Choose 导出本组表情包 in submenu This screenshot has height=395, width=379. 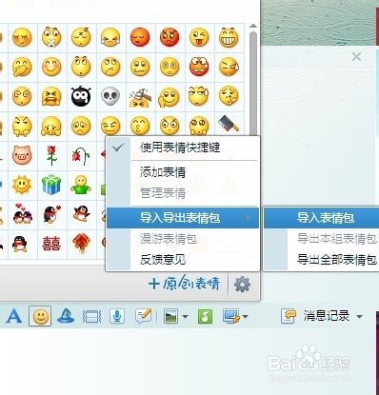point(322,239)
